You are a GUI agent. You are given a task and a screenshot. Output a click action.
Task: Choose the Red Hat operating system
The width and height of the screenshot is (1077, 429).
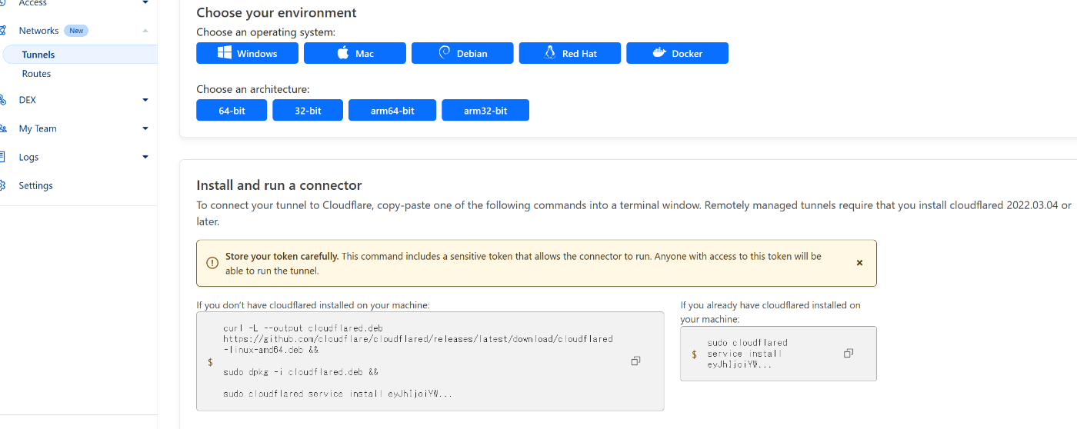[570, 53]
